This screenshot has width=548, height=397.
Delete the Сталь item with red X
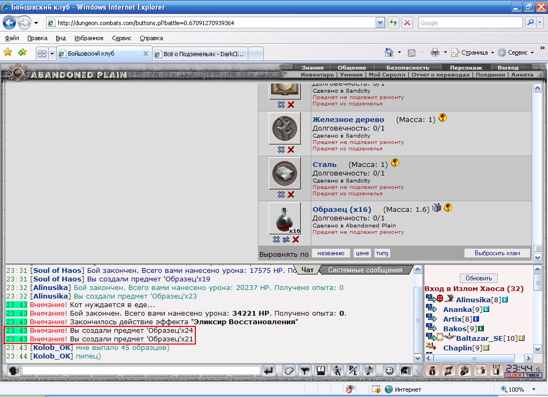click(291, 195)
